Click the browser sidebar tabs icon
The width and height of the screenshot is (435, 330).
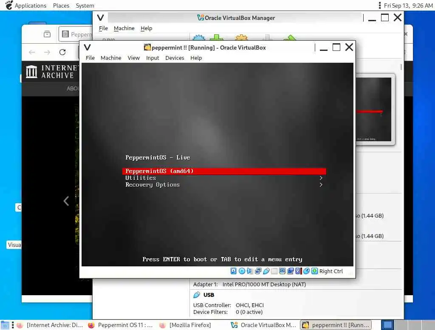tap(47, 34)
